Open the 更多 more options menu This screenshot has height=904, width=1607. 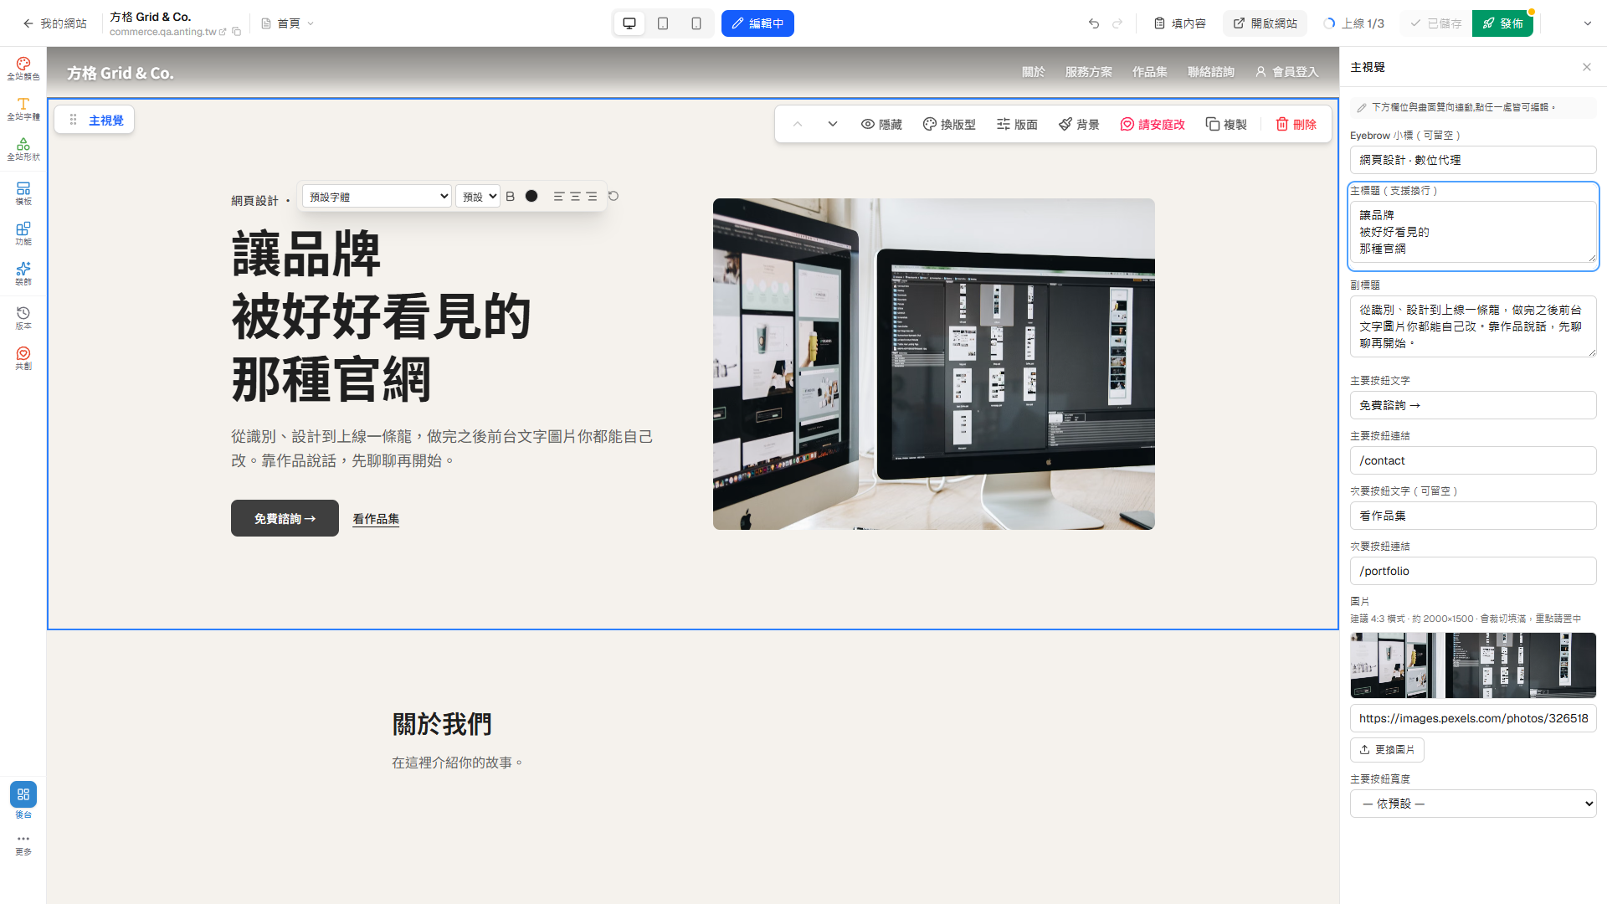[x=23, y=845]
